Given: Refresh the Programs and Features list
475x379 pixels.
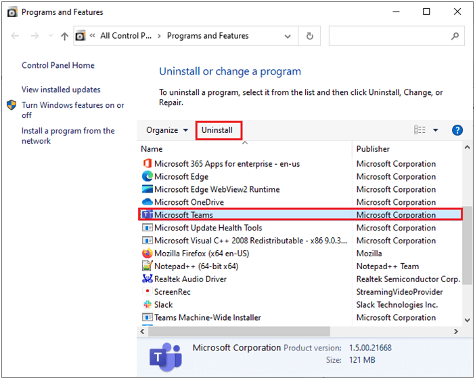Looking at the screenshot, I should coord(310,36).
